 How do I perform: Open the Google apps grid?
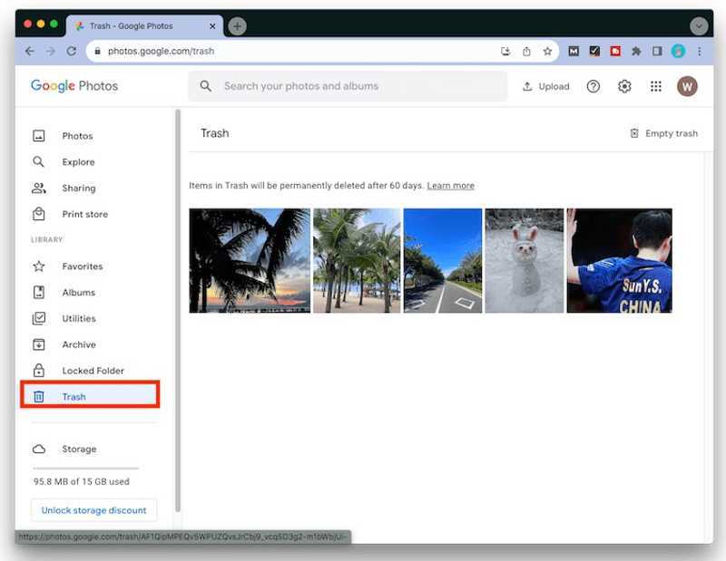tap(655, 86)
